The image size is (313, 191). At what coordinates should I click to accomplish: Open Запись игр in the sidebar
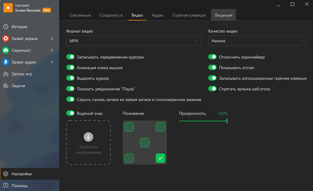29,74
